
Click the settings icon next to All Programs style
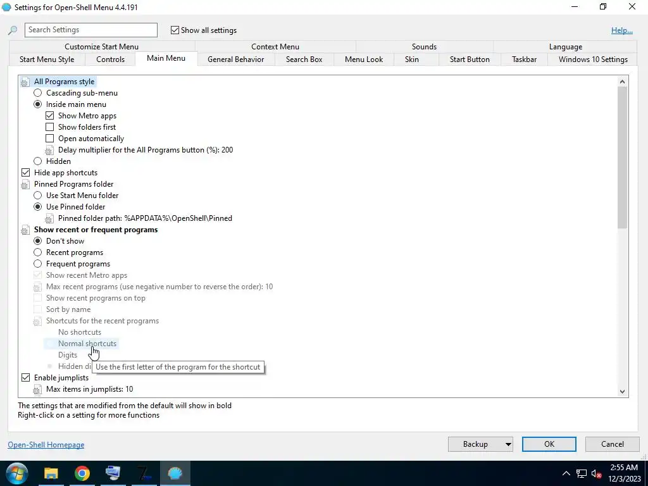[25, 82]
